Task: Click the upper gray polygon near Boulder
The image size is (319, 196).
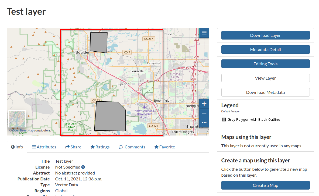Action: pyautogui.click(x=99, y=42)
